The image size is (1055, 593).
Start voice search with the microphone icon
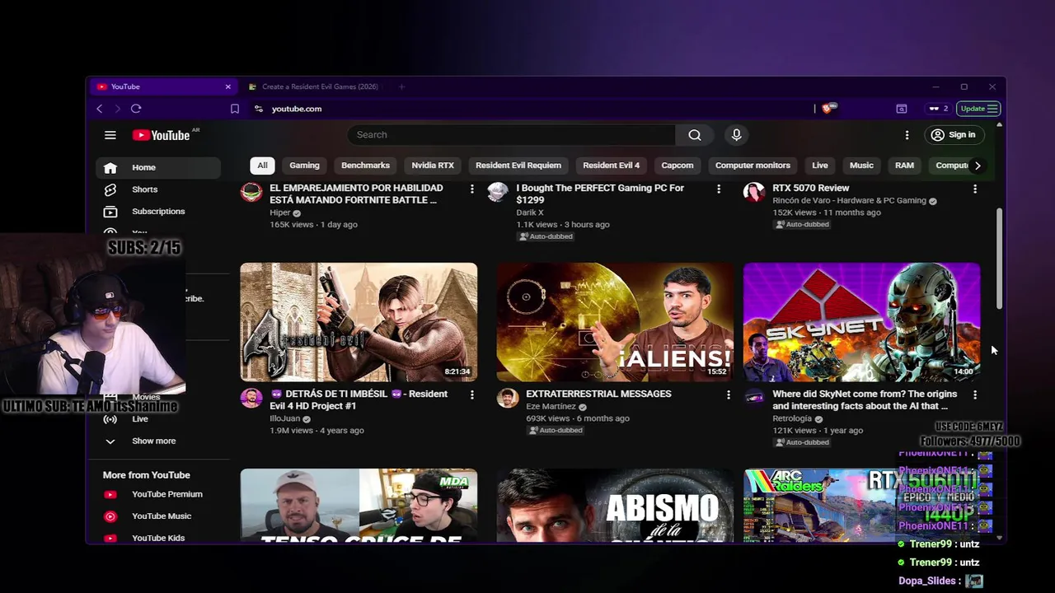pos(736,135)
